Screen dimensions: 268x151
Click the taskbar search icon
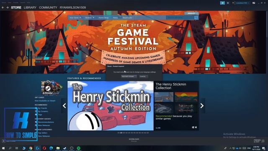click(x=10, y=148)
